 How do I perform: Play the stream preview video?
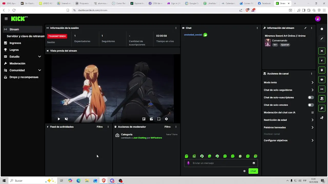pos(59,119)
